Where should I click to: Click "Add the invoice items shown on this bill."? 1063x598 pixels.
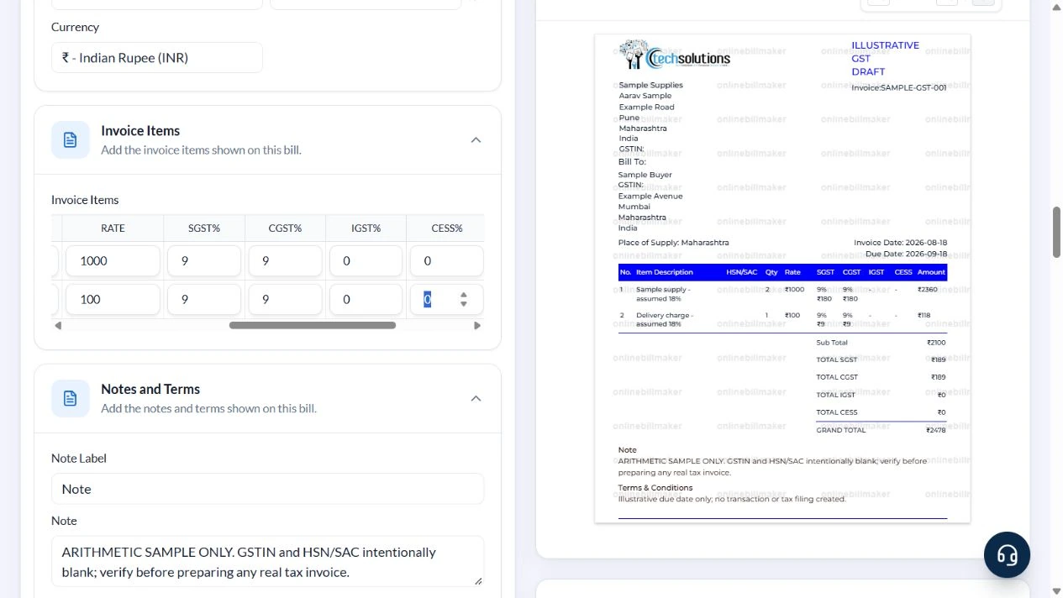click(x=201, y=150)
